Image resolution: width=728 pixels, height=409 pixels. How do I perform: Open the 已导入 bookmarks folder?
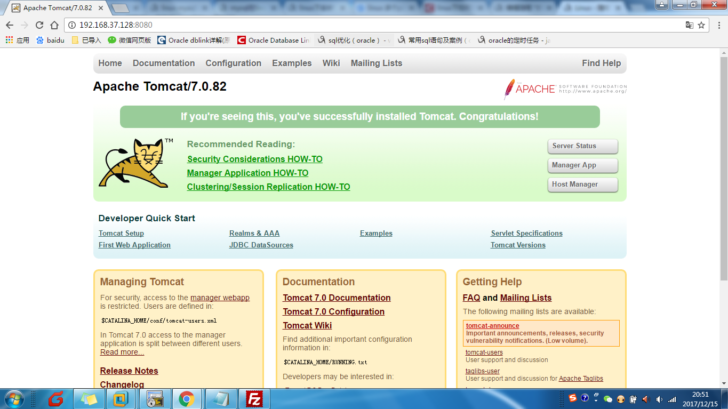(x=86, y=40)
